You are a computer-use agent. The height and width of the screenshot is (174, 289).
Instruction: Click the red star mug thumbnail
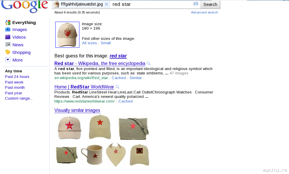(92, 155)
